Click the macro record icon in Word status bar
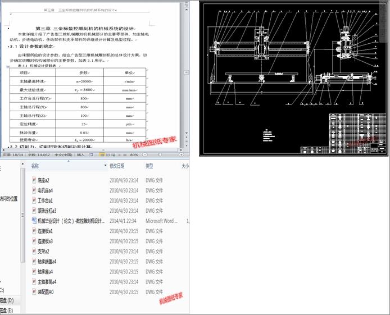Viewport: 390px width, 315px height. 91,155
